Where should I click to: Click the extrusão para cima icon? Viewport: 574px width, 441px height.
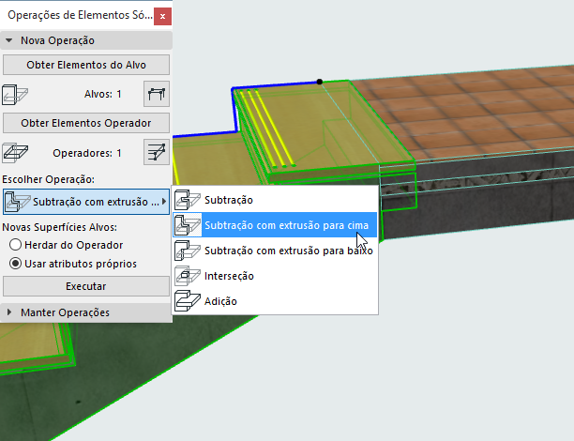tap(187, 225)
